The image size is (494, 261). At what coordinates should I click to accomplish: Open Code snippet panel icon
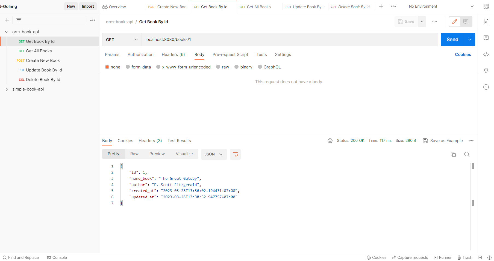click(x=486, y=54)
